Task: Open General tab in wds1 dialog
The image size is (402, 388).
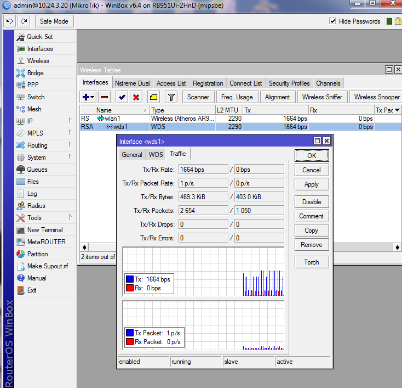Action: coord(132,155)
